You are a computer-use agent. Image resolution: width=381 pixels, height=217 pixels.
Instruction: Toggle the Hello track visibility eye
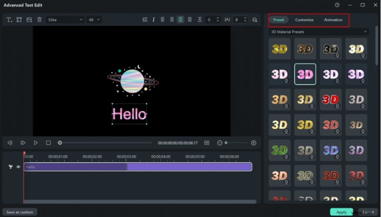click(x=19, y=167)
